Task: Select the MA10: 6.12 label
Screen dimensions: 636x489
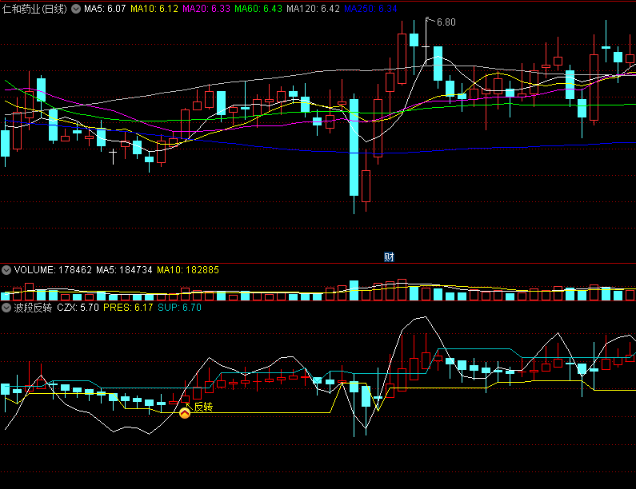Action: 154,9
